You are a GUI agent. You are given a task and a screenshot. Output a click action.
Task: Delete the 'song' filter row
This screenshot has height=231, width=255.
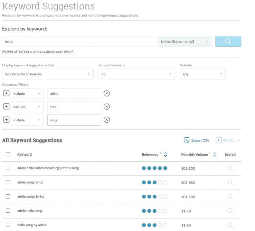107,120
